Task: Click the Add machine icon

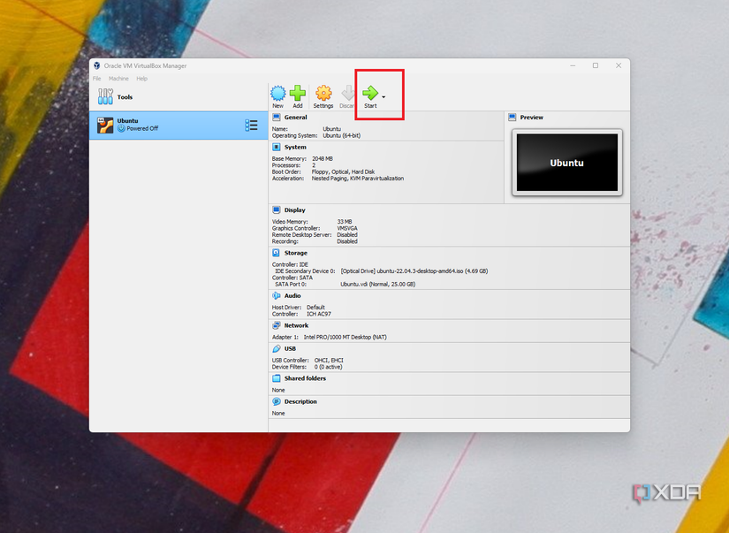Action: tap(300, 95)
